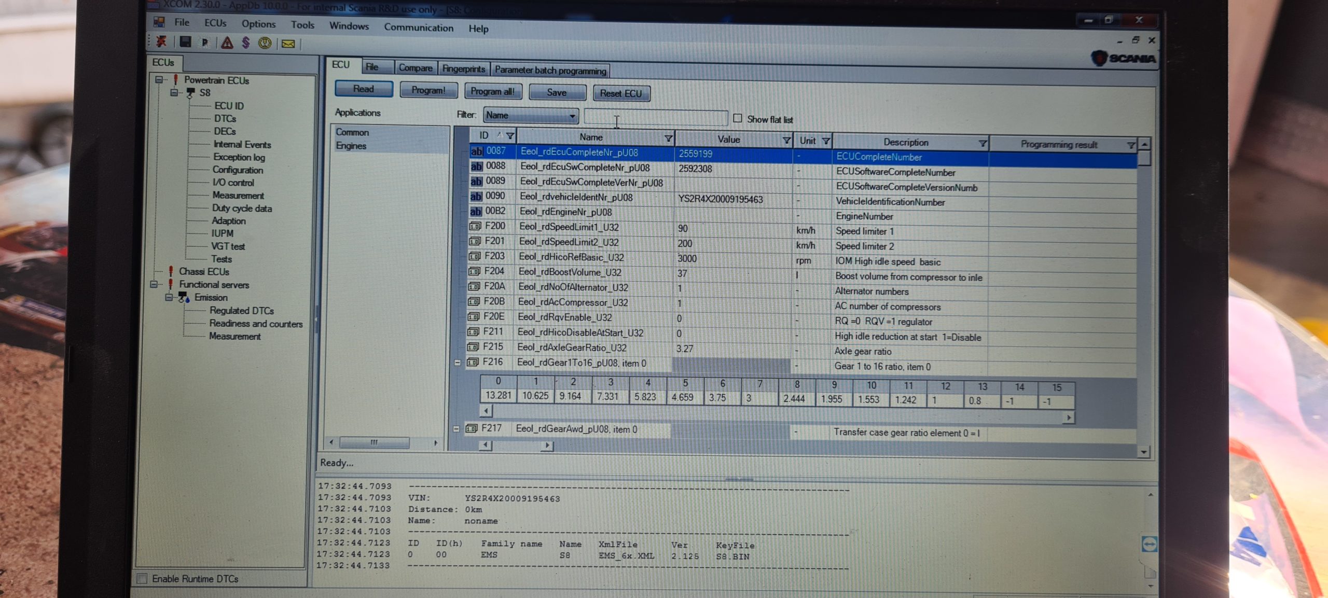Click the purple dollar sign toolbar icon
The image size is (1328, 598).
click(246, 43)
